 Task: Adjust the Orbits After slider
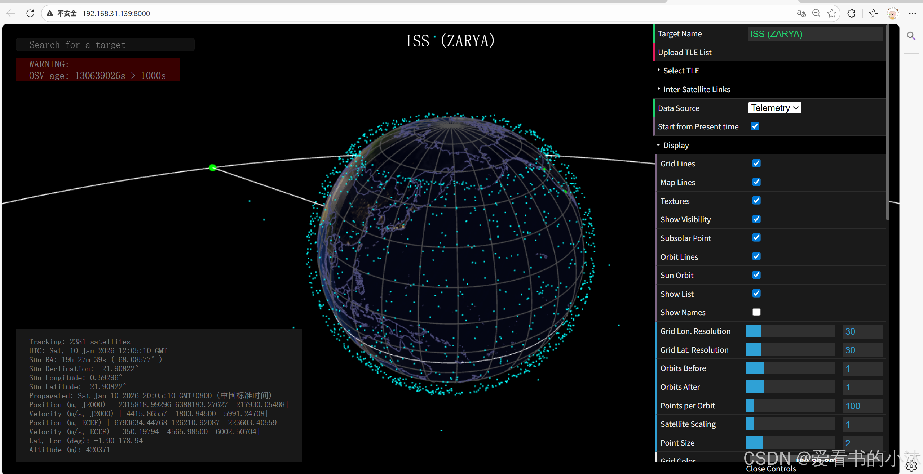(x=790, y=387)
